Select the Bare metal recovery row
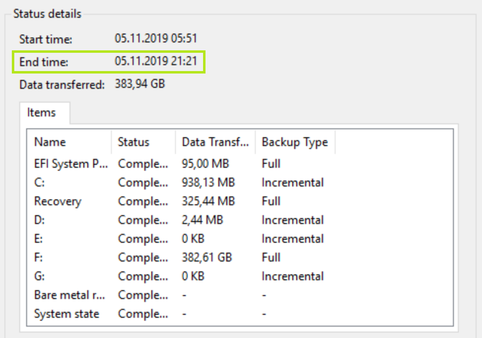Viewport: 482px width, 338px height. [69, 295]
